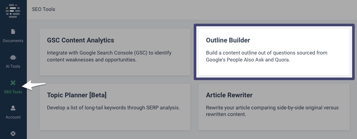Click the SEO Tools sidebar label

point(13,92)
